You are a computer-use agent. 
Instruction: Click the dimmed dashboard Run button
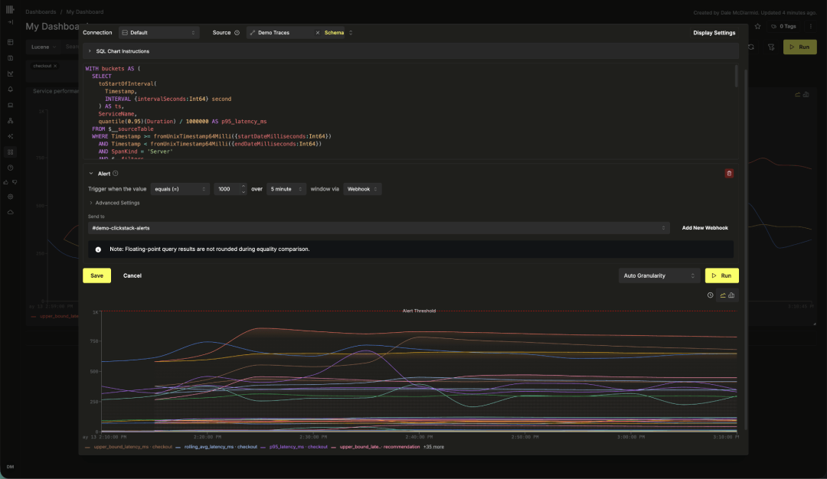click(799, 47)
